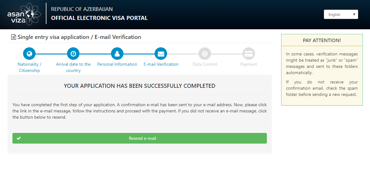Viewport: 370px width, 170px height.
Task: Go to Nationality / Citizenship step label
Action: pos(30,68)
